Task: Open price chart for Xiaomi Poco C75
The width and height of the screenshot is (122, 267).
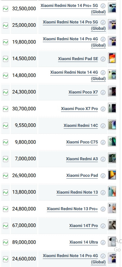Action: click(6, 142)
